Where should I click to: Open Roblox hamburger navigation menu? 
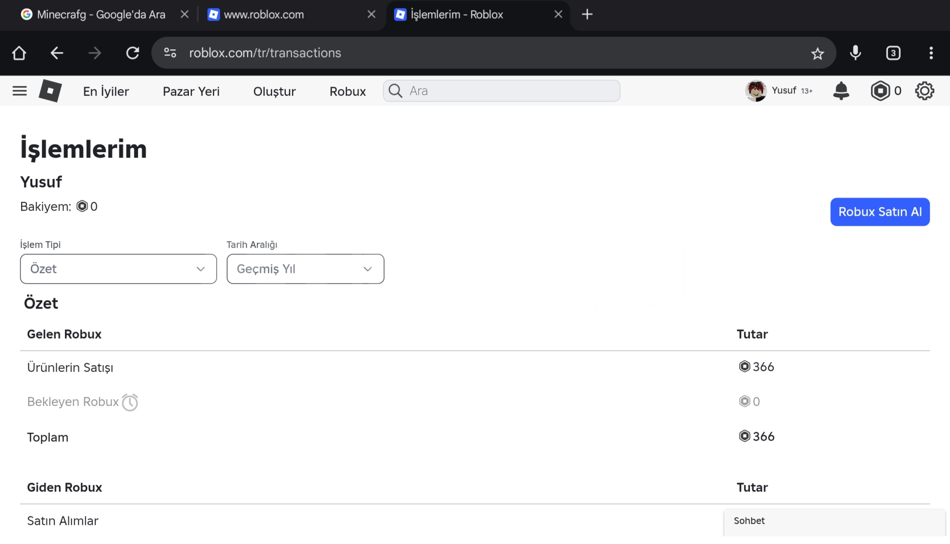pos(20,91)
